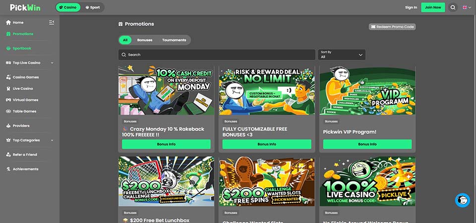This screenshot has height=223, width=476.
Task: Open Casino Games in sidebar
Action: coord(26,77)
